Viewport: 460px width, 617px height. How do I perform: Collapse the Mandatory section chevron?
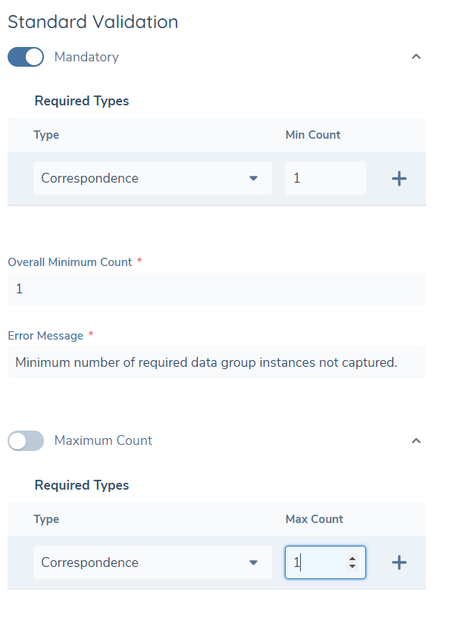pyautogui.click(x=415, y=57)
